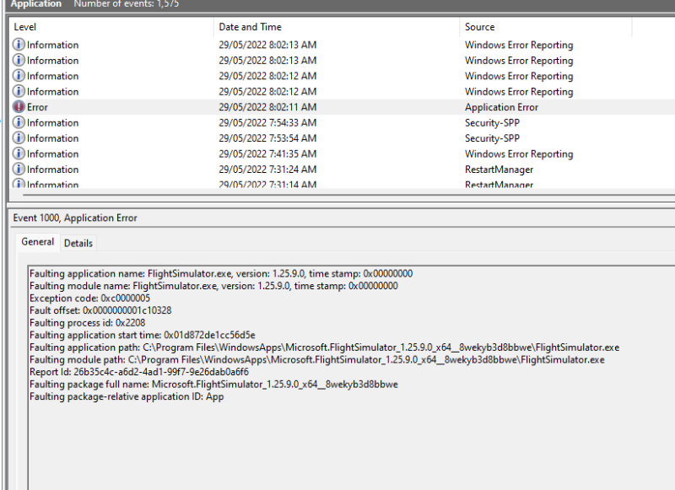Switch to the Details tab
This screenshot has width=675, height=490.
pyautogui.click(x=78, y=243)
